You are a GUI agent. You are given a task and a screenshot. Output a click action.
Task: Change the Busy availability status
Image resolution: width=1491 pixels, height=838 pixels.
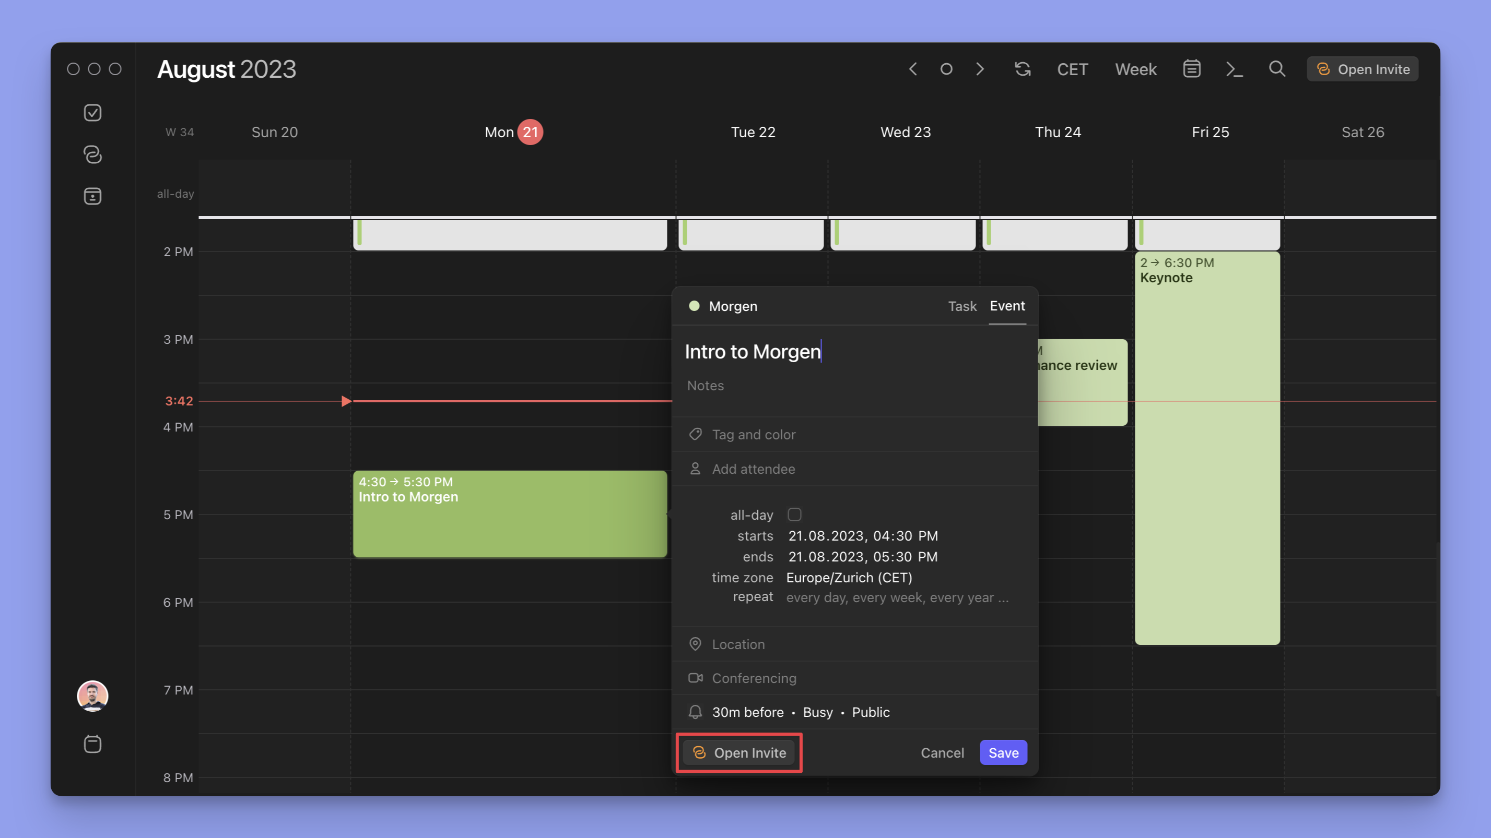point(818,712)
